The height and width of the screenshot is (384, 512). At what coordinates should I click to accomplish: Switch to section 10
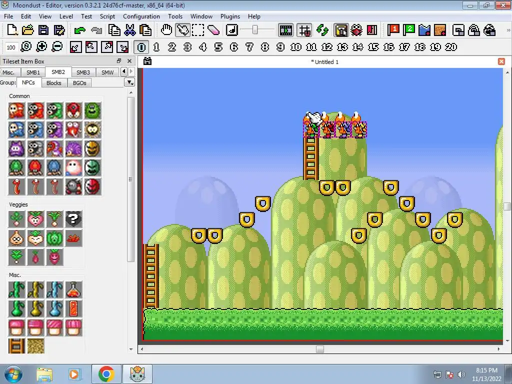296,47
